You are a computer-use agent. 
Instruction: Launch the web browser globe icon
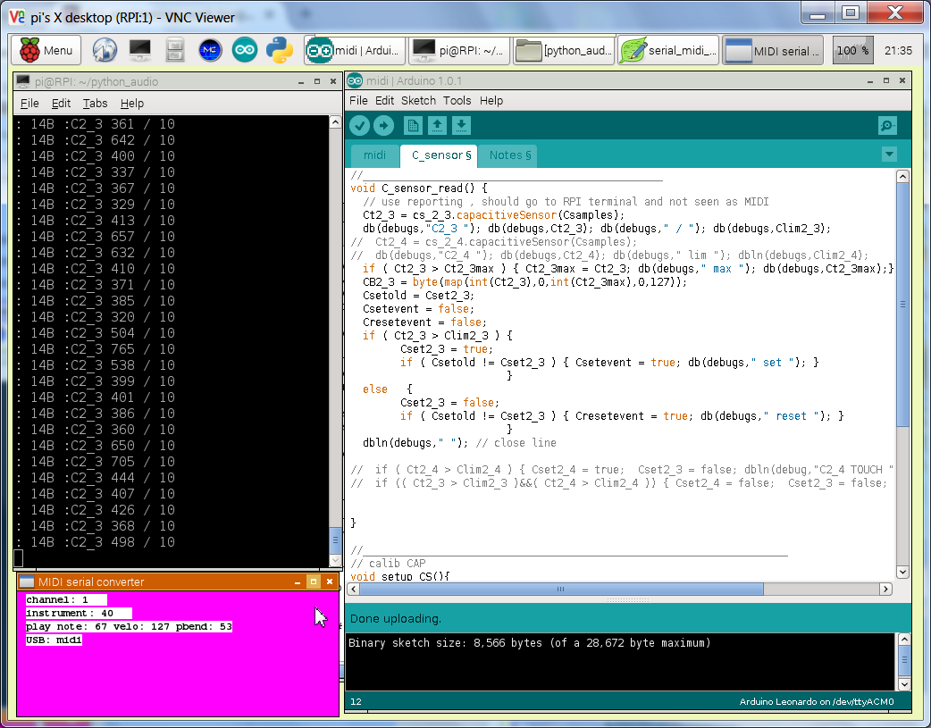[x=105, y=51]
